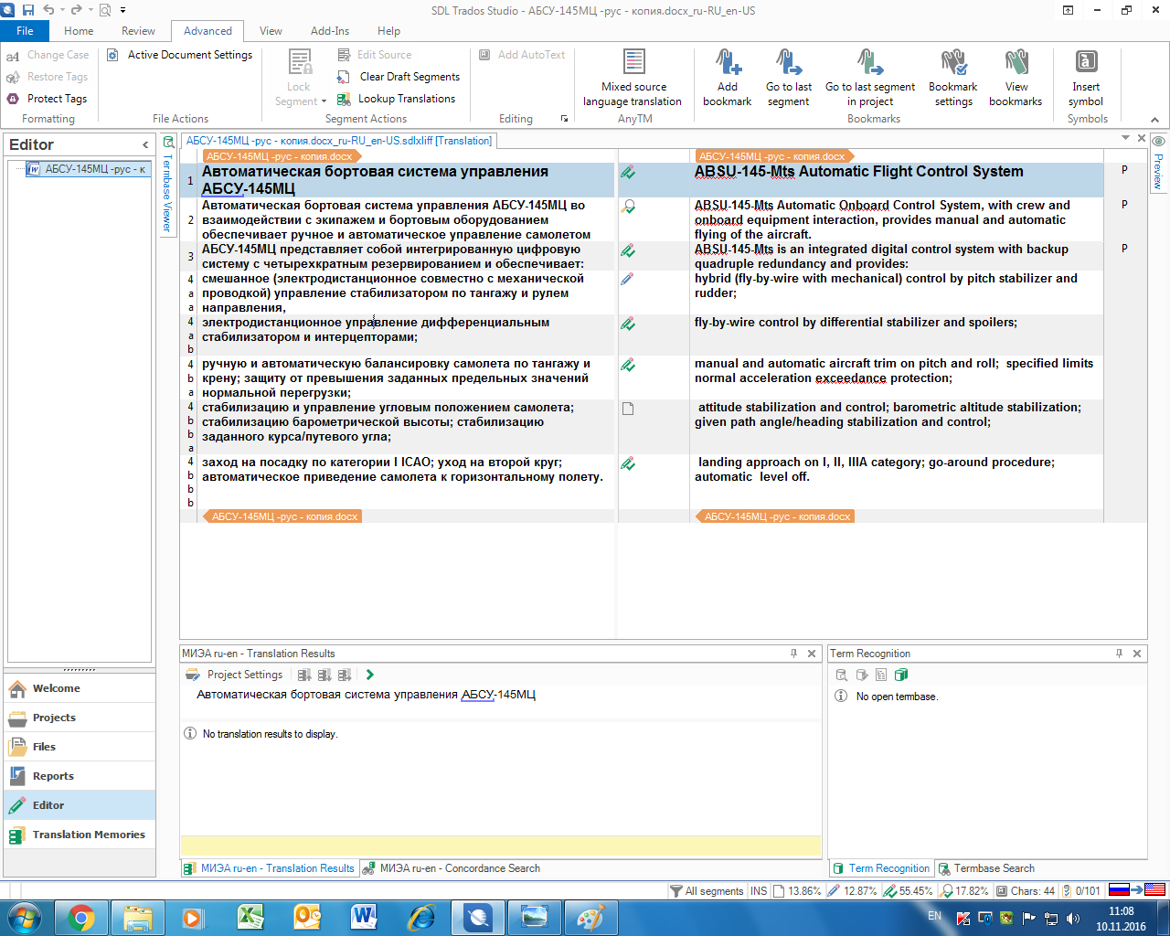The image size is (1170, 936).
Task: Open Google Chrome from taskbar
Action: (x=81, y=917)
